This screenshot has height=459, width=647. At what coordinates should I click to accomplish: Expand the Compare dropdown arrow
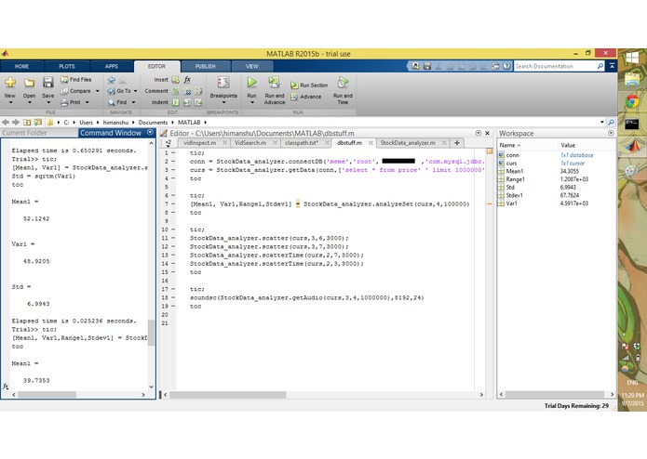pos(98,91)
